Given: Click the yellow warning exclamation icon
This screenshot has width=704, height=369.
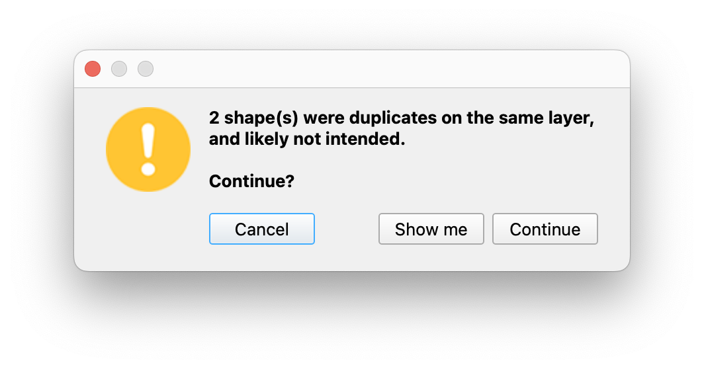Looking at the screenshot, I should coord(148,149).
